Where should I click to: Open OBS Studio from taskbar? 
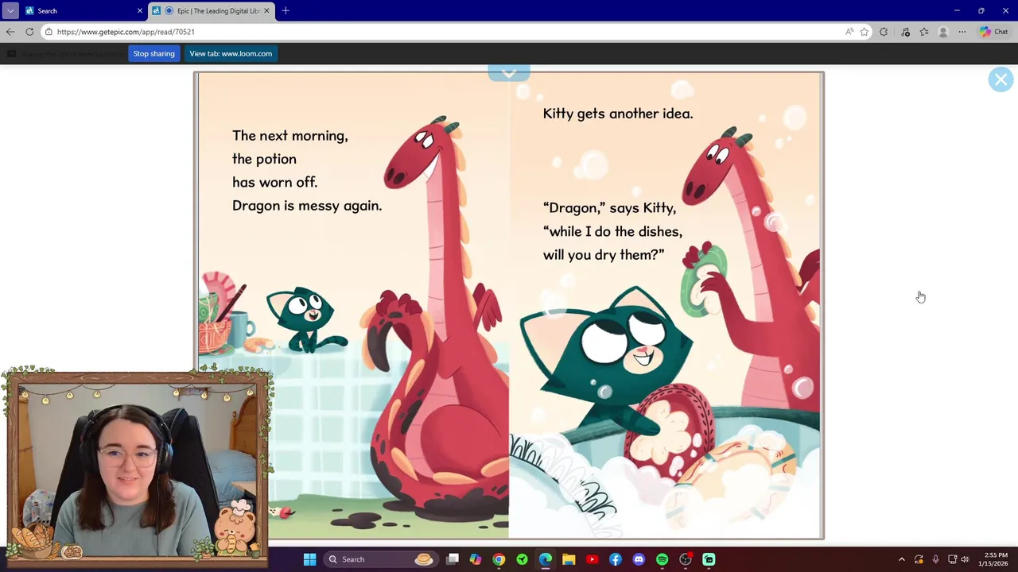click(x=686, y=559)
